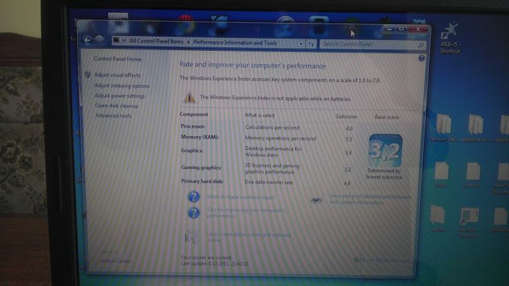Click printer icon beside 'View and print' link
509x286 pixels.
pyautogui.click(x=316, y=200)
